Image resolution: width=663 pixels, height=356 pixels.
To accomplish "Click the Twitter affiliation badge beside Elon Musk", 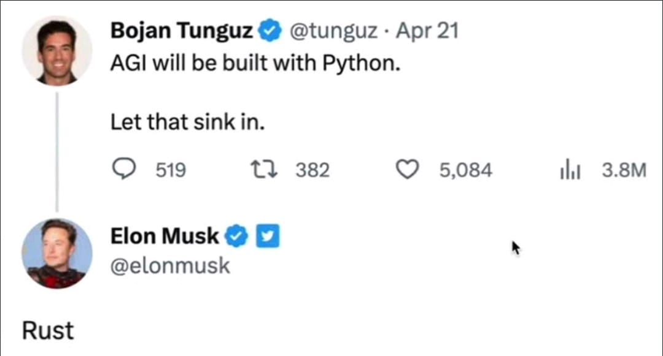I will click(267, 236).
